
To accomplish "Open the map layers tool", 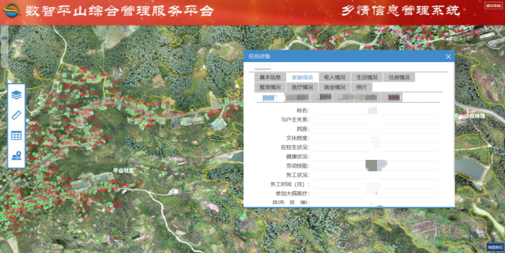I will (16, 95).
